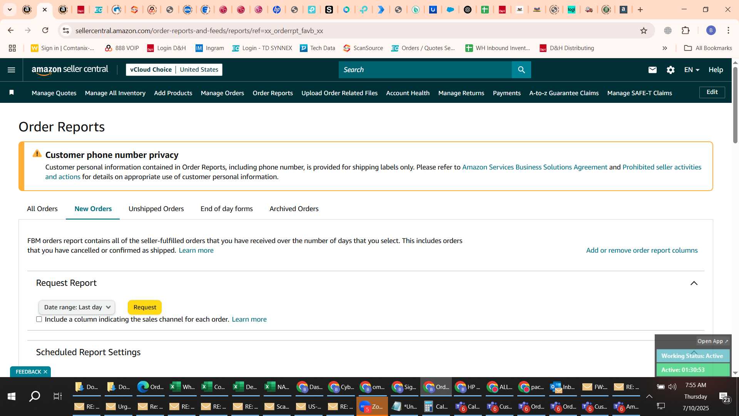The image size is (739, 416).
Task: Open the hamburger navigation menu
Action: pyautogui.click(x=11, y=70)
